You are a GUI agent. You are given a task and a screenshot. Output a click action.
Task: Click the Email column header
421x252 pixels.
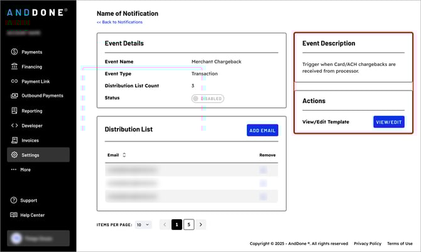[113, 155]
